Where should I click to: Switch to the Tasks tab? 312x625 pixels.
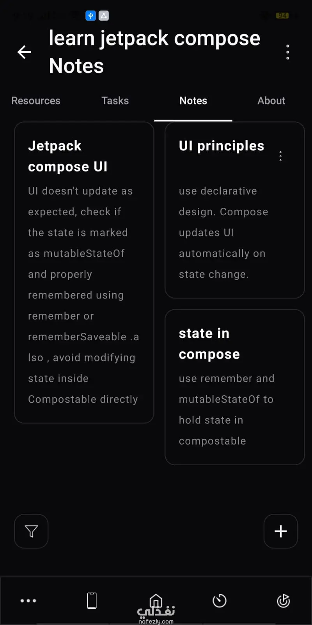coord(115,101)
